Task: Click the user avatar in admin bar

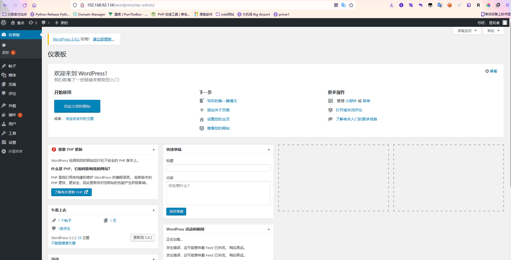Action: tap(505, 23)
